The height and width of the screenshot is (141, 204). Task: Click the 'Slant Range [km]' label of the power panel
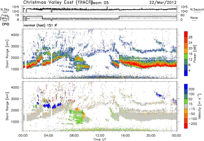tap(7, 54)
